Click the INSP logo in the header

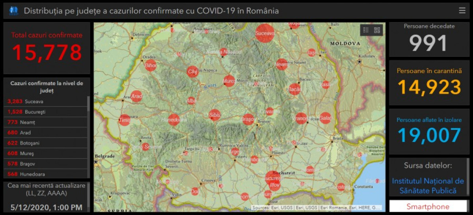(14, 11)
